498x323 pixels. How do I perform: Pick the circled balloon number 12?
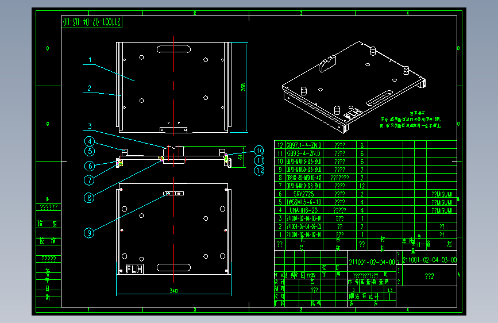[259, 171]
